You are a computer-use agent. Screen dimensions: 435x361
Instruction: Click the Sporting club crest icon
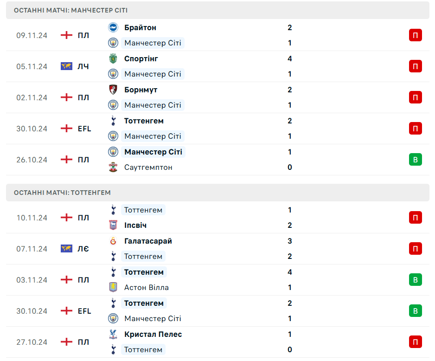click(x=113, y=58)
